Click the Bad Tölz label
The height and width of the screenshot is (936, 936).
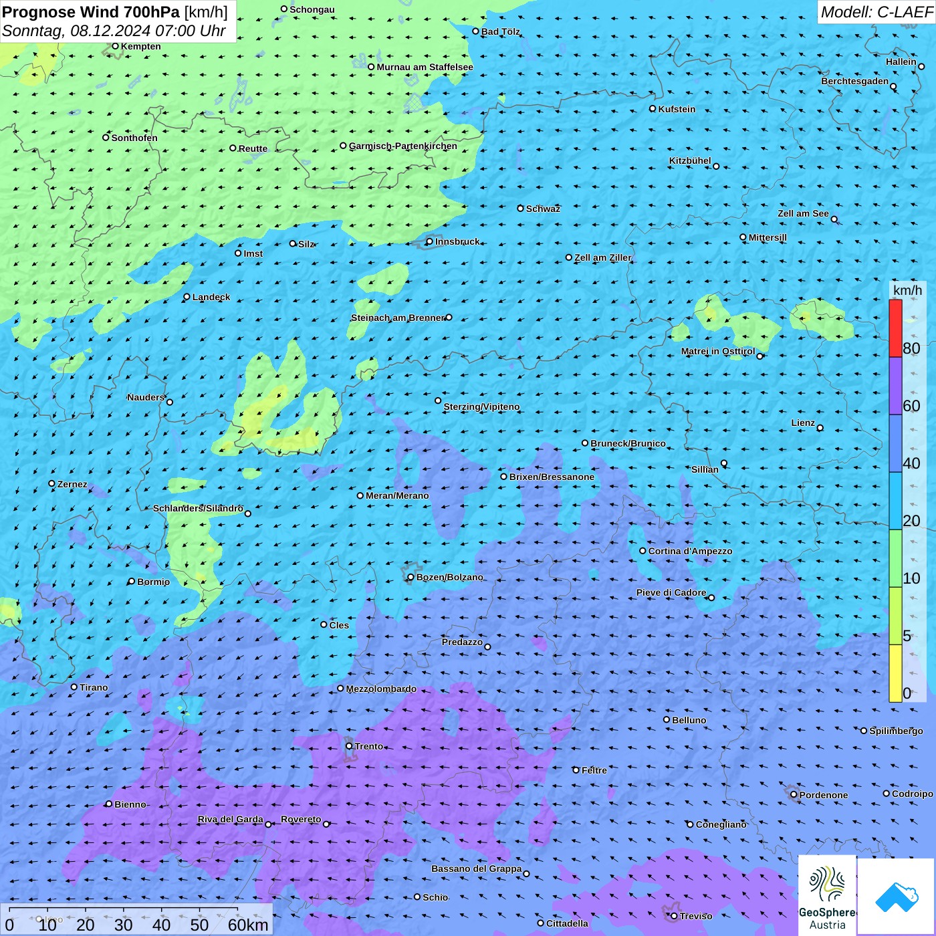coord(501,31)
